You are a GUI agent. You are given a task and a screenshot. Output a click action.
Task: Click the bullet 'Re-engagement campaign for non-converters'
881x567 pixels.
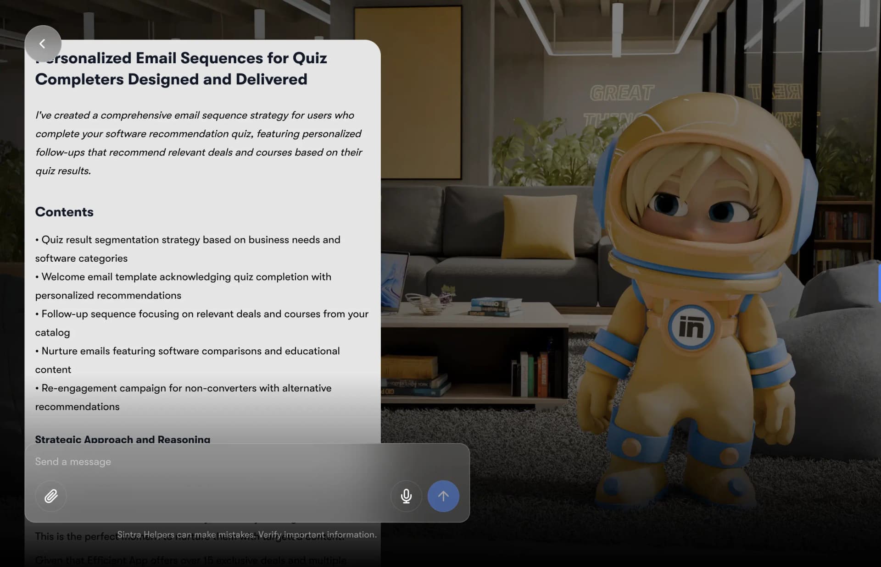[x=183, y=397]
